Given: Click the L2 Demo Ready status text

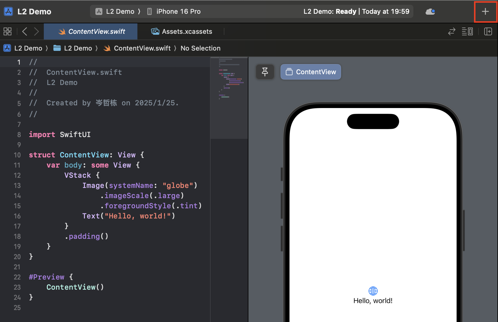Looking at the screenshot, I should 330,12.
